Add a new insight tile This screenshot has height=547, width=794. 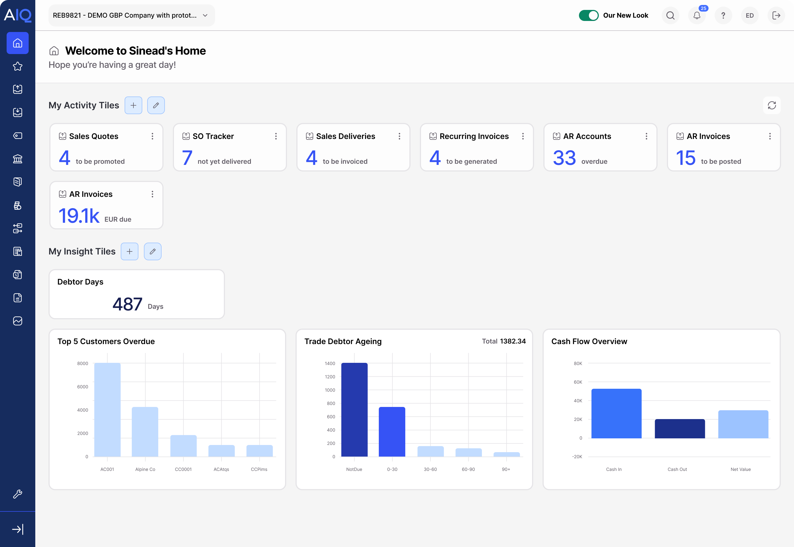[x=130, y=251]
